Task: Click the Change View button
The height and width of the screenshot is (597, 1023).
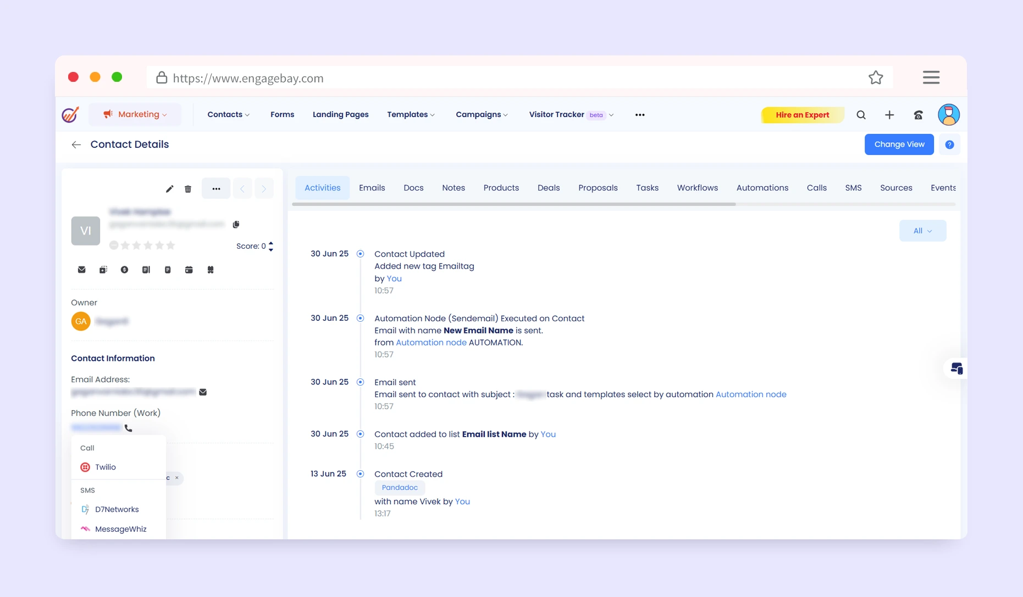Action: [899, 144]
